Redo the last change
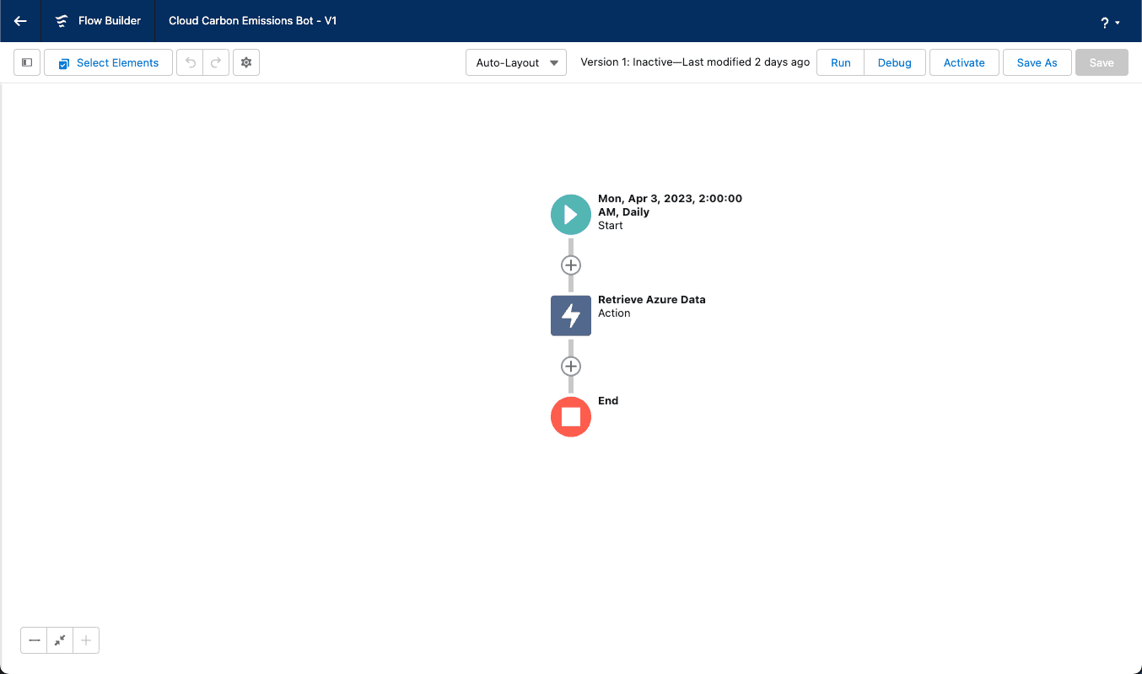This screenshot has width=1142, height=674. [x=216, y=62]
